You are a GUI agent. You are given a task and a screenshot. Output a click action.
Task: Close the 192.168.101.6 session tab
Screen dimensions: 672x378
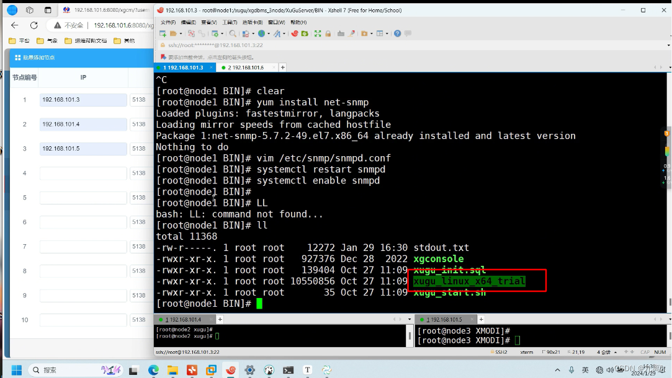(x=274, y=68)
